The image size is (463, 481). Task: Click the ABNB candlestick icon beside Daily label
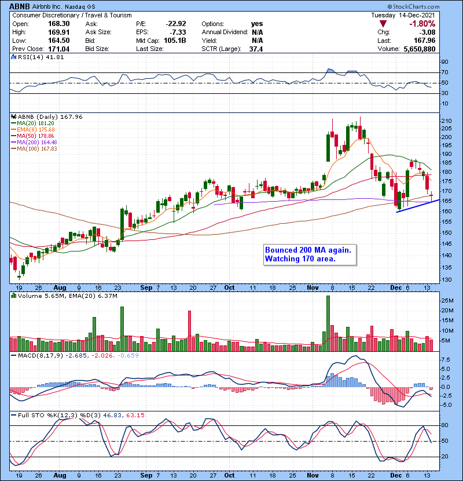(13, 117)
